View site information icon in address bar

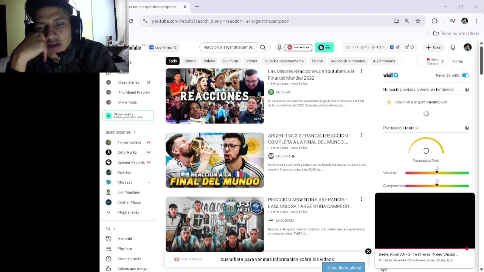coord(145,21)
